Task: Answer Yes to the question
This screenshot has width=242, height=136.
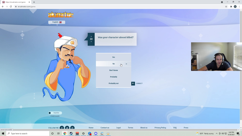Action: click(x=113, y=57)
